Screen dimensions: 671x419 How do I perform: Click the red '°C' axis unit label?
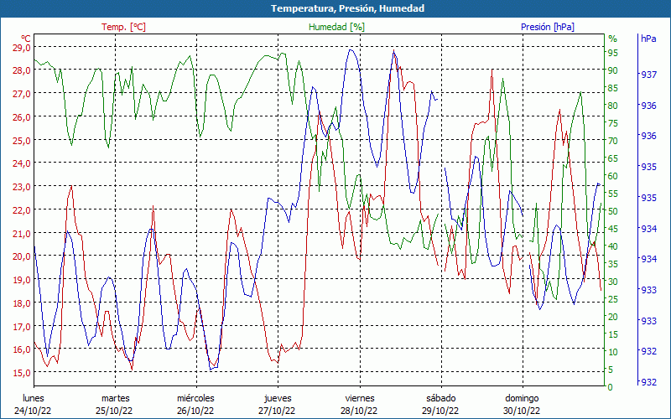(x=26, y=39)
